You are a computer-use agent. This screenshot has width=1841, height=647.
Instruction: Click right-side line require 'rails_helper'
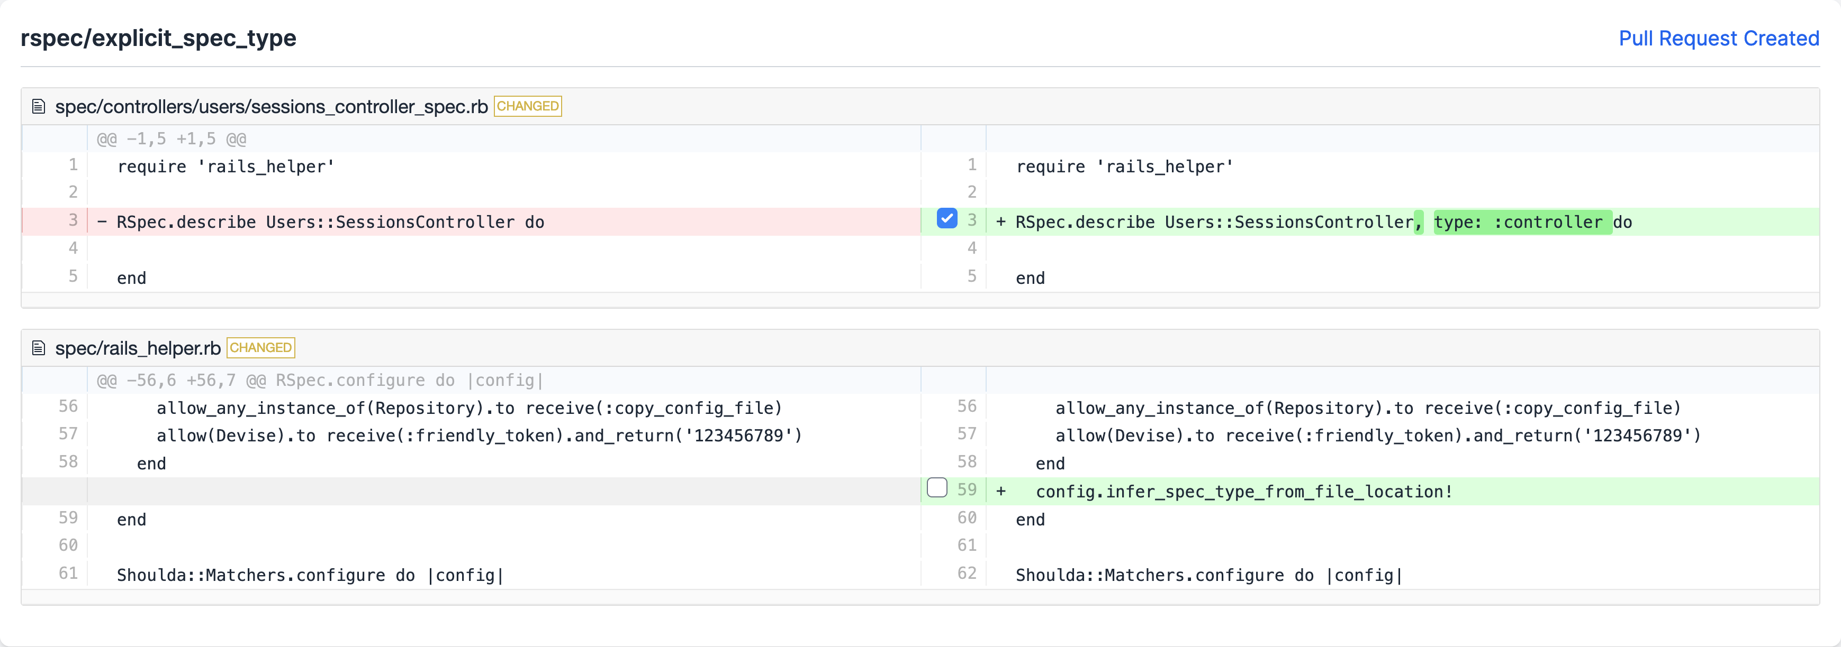pos(1125,167)
